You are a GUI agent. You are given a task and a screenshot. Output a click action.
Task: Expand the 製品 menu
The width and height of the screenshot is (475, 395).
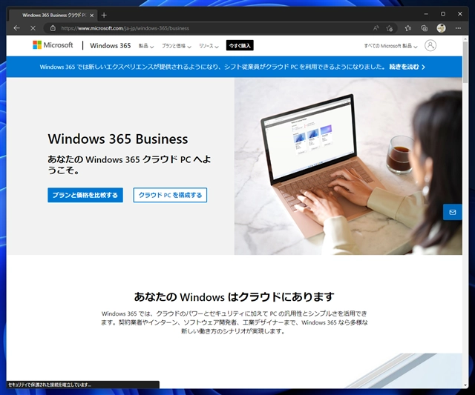(x=146, y=46)
